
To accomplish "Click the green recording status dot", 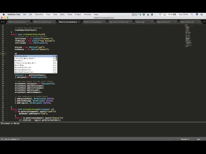I will tap(140, 14).
